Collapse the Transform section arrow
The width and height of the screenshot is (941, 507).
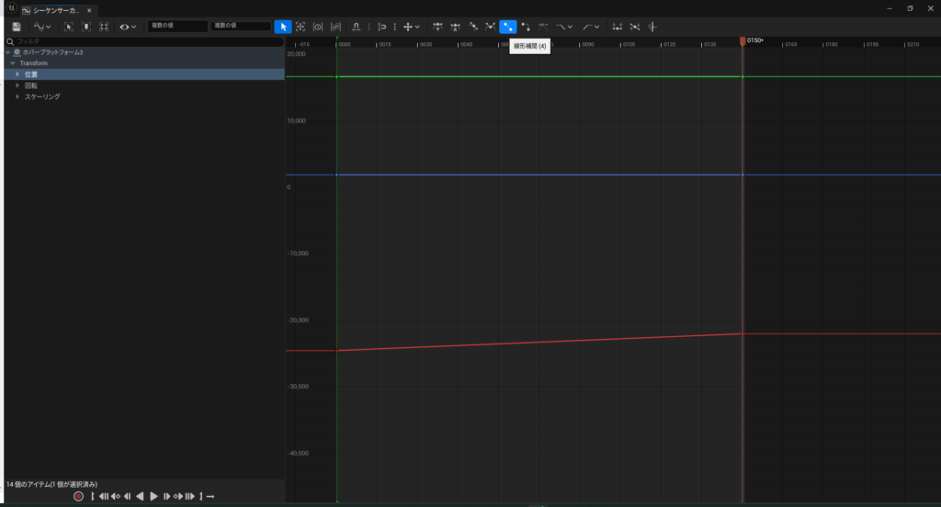13,63
